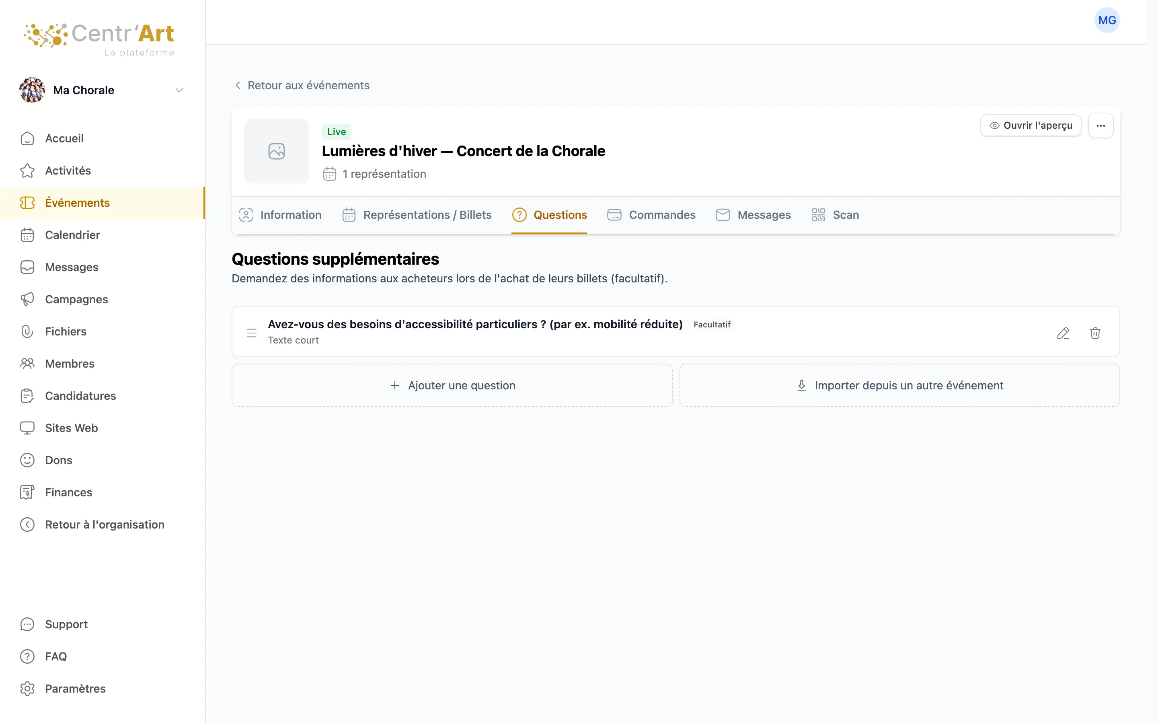This screenshot has width=1158, height=724.
Task: Click the Dons smiley icon
Action: point(27,460)
